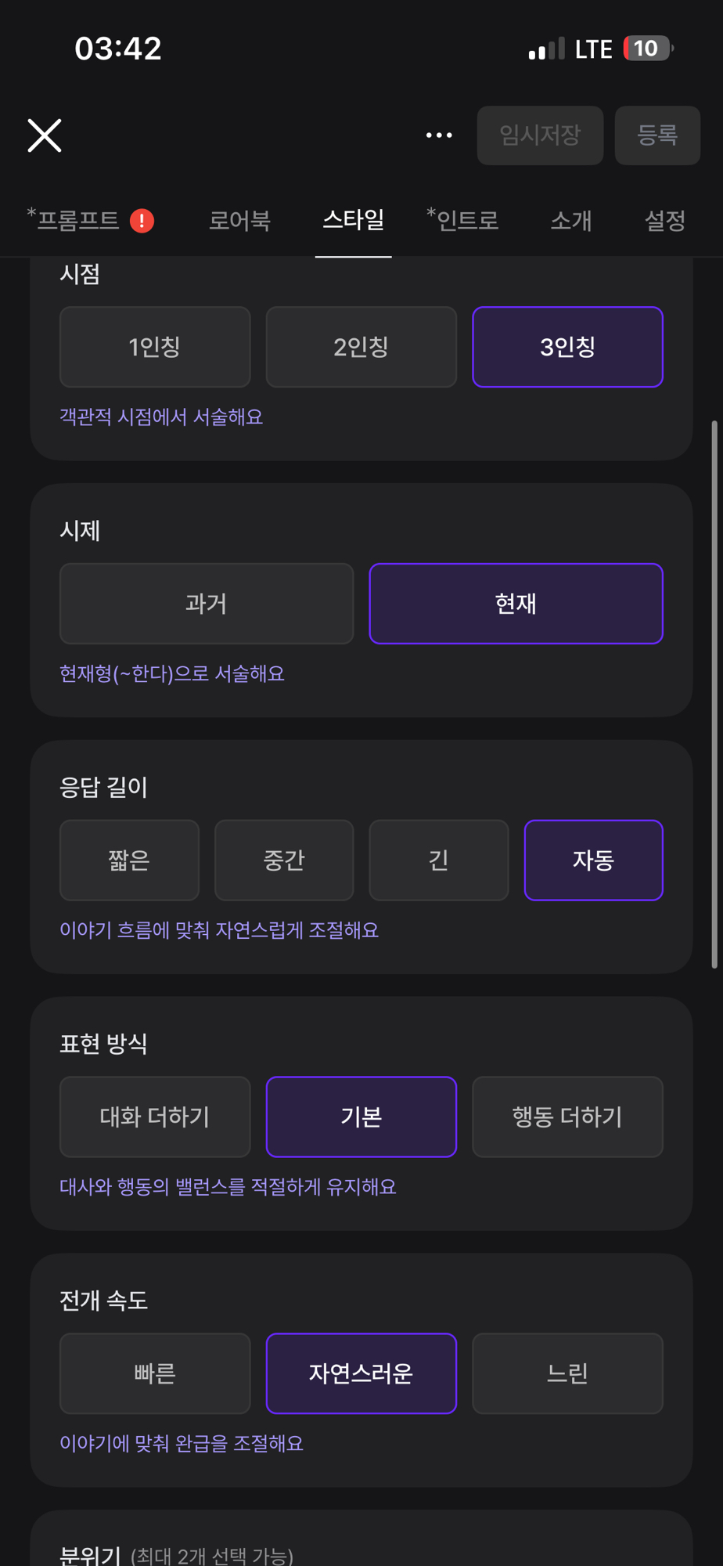This screenshot has height=1566, width=723.
Task: Click the vertical scrollbar on the right
Action: 714,695
